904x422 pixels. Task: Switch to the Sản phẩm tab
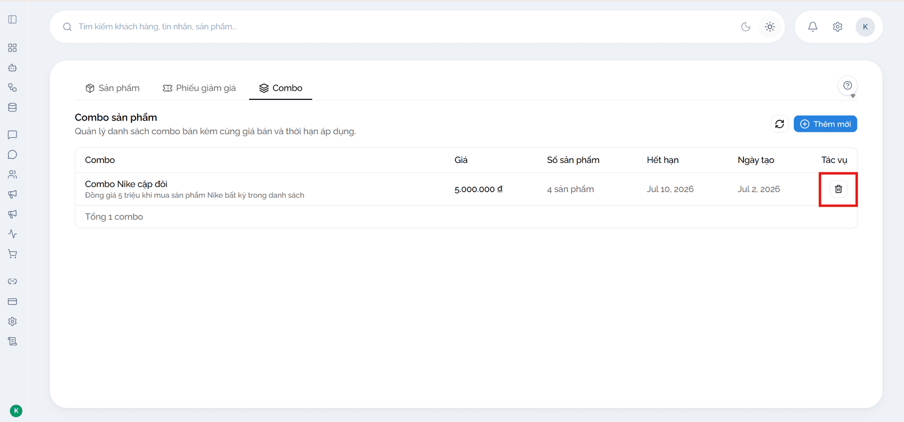click(113, 88)
